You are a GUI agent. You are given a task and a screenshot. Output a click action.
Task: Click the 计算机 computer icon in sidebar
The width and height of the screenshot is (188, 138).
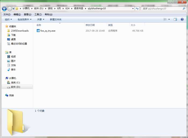7,78
